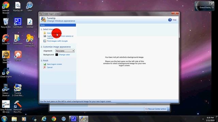This screenshot has width=218, height=122.
Task: Open the Internet Browser Chrome desktop icon
Action: 6,8
